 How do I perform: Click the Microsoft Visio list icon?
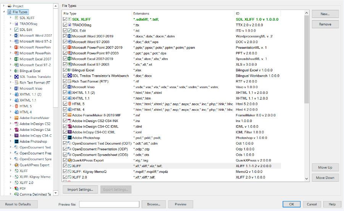[70, 87]
